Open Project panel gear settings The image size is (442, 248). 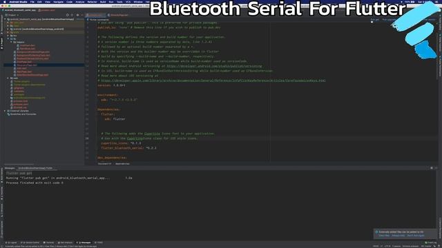click(77, 15)
